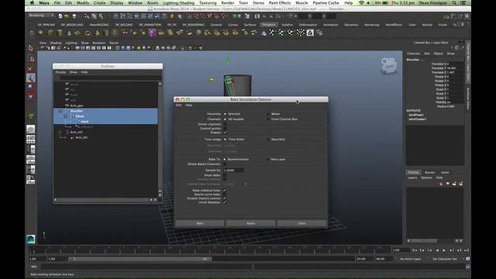Click the open scene folder icon
This screenshot has width=496, height=279.
[67, 15]
